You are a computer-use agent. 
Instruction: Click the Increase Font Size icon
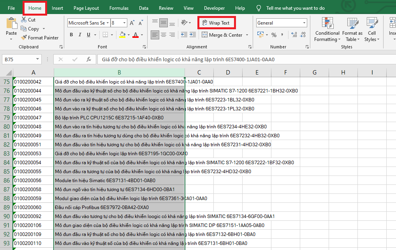click(x=132, y=23)
